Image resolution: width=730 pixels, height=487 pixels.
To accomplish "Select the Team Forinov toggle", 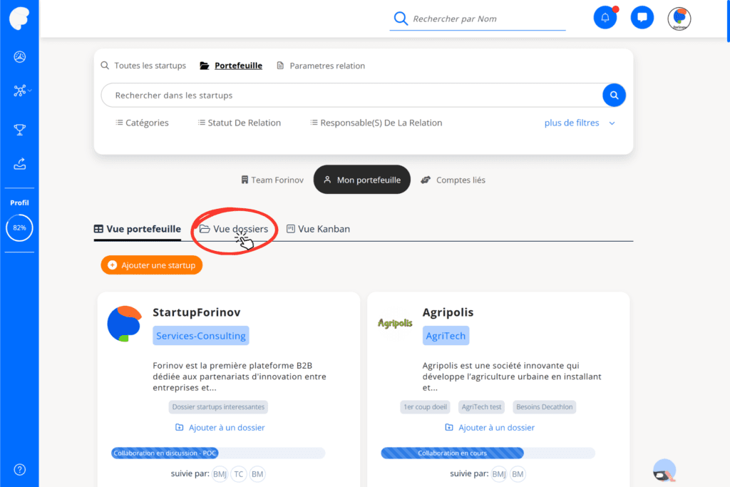I will [272, 180].
